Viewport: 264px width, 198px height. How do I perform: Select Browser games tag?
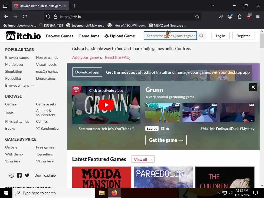[x=17, y=57]
